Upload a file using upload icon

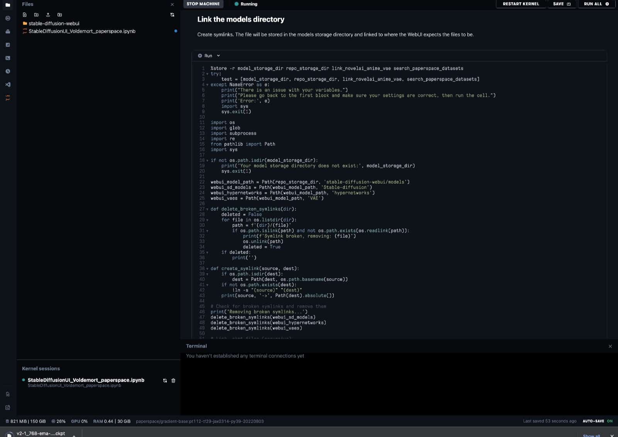click(x=48, y=15)
